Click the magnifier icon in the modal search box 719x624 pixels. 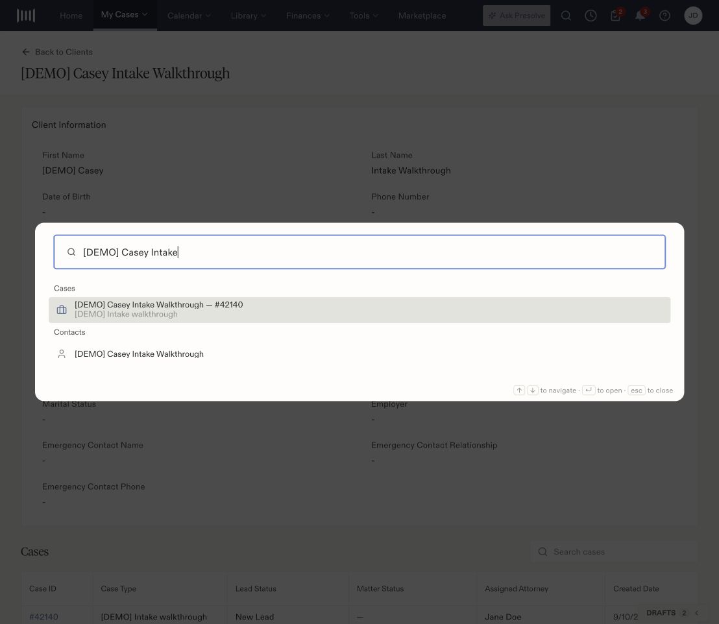pos(71,252)
